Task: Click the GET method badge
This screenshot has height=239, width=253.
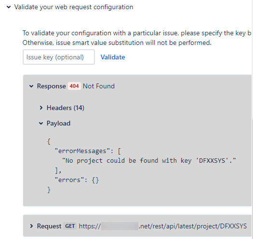Action: (70, 226)
